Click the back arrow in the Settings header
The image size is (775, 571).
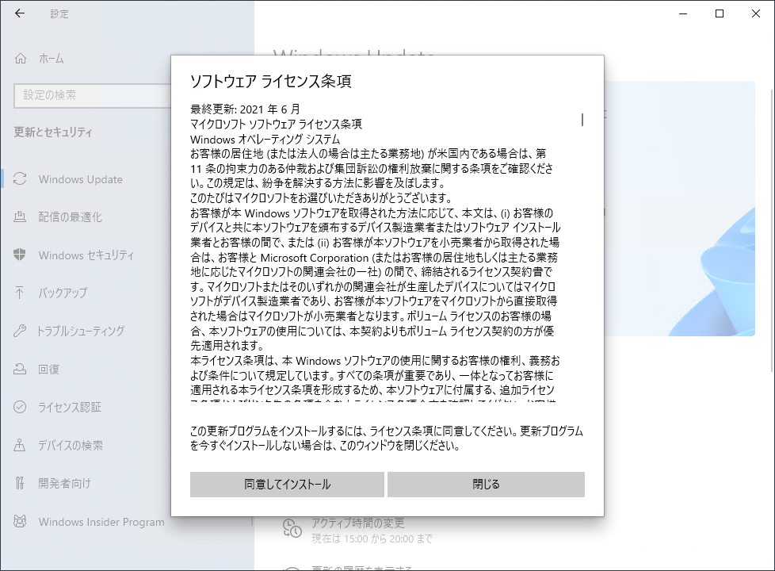click(20, 13)
